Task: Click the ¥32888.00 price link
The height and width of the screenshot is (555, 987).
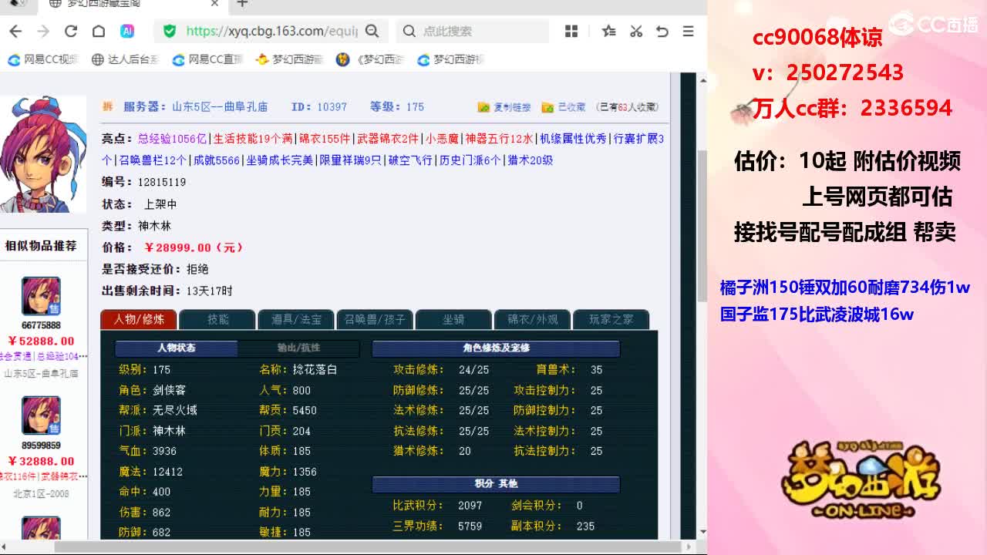Action: click(41, 461)
